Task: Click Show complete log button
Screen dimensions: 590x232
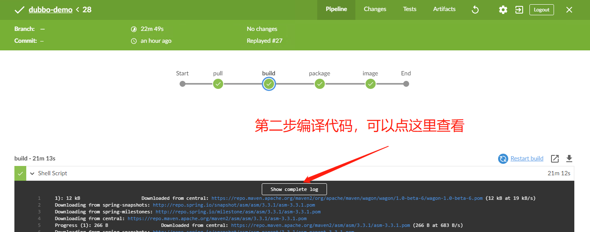Action: coord(294,189)
